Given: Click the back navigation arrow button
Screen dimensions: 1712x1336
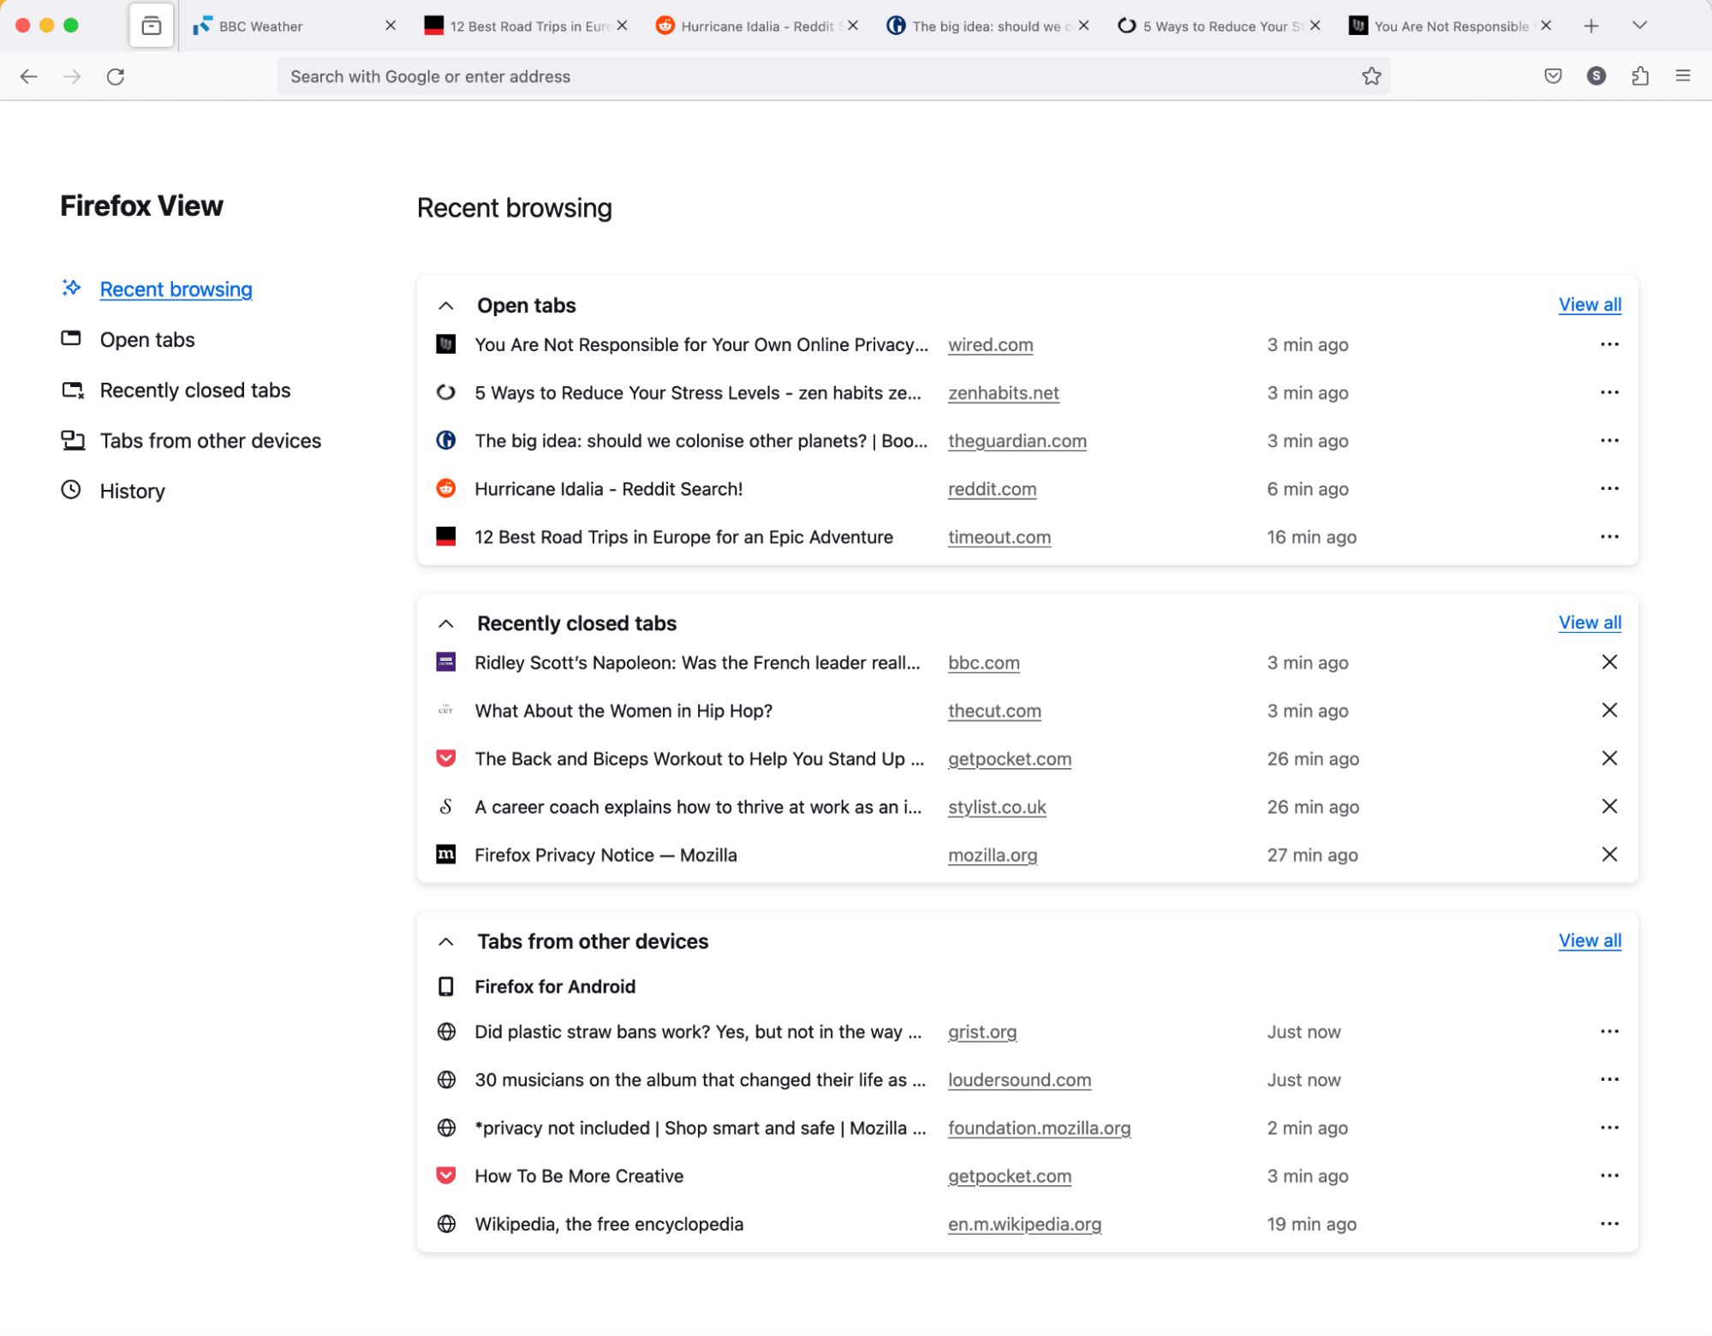Looking at the screenshot, I should pos(29,76).
